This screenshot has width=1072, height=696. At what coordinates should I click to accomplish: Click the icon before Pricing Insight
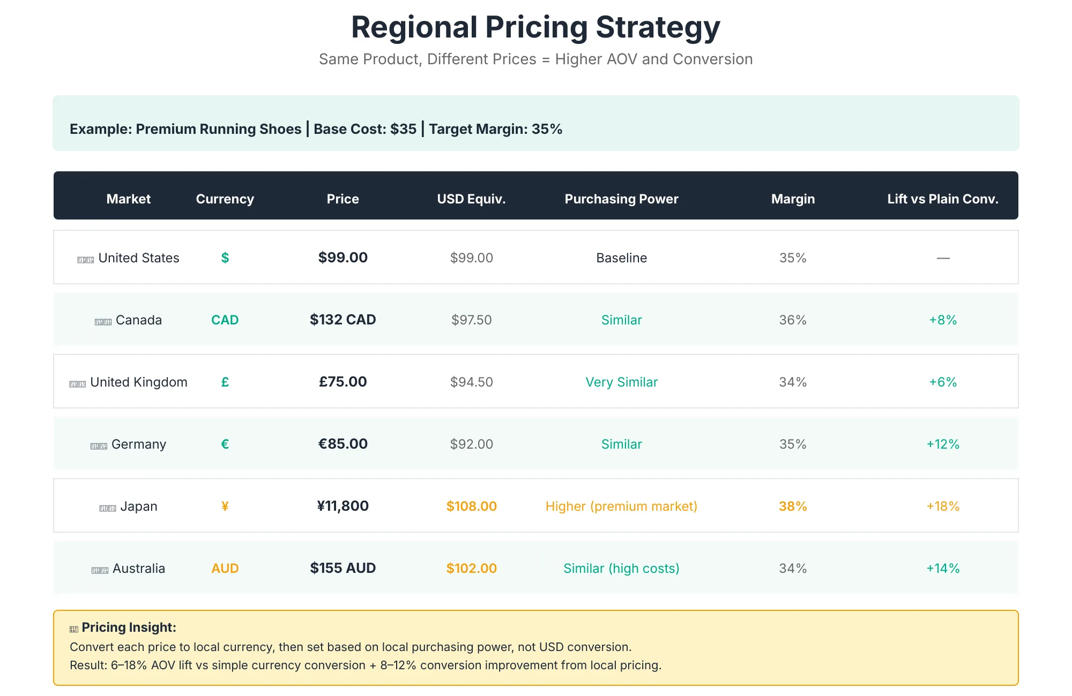74,629
